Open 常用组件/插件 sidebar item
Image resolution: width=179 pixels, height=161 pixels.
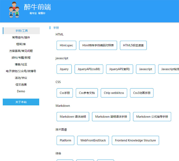pos(21,37)
